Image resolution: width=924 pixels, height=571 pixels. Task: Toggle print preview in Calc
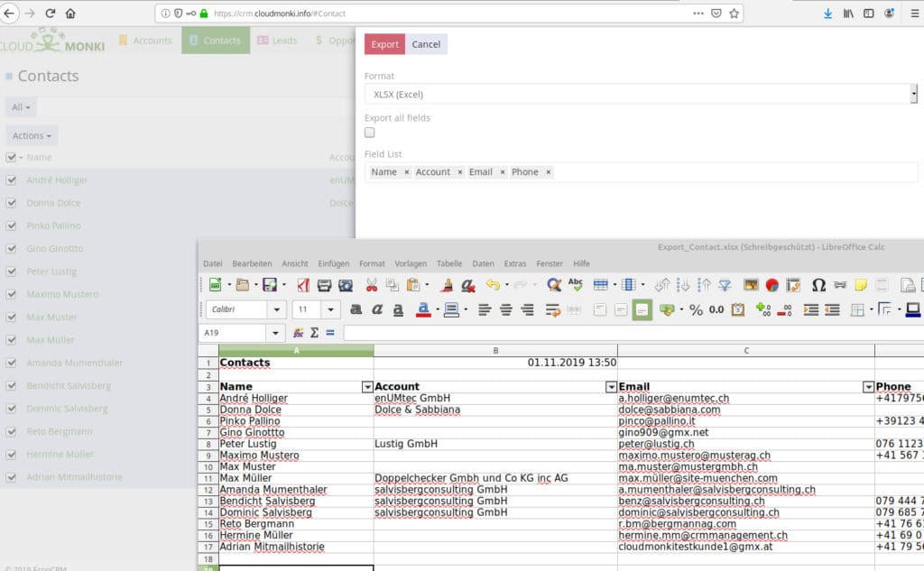point(346,285)
